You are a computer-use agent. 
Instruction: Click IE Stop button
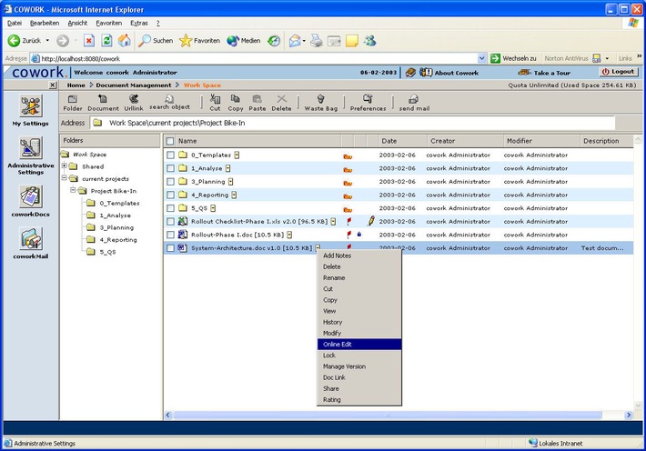pos(88,40)
